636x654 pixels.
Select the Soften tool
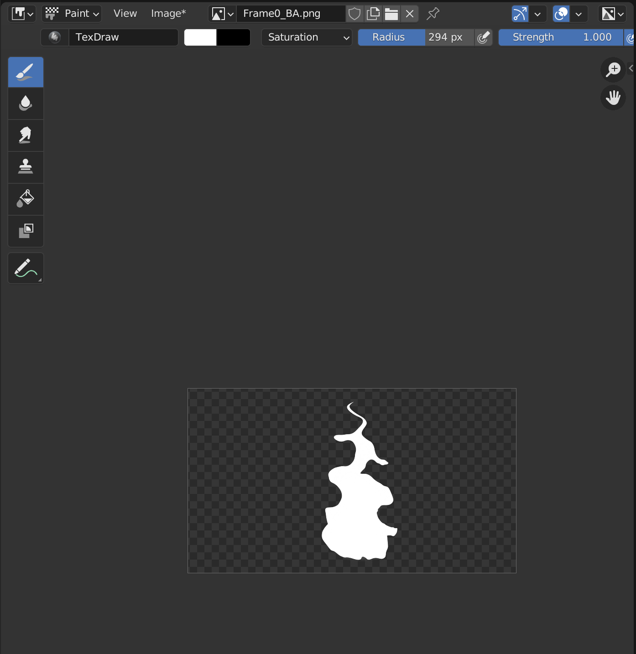tap(26, 104)
